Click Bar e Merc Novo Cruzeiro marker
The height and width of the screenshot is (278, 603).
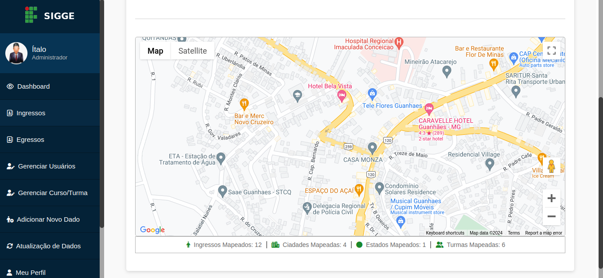(244, 105)
